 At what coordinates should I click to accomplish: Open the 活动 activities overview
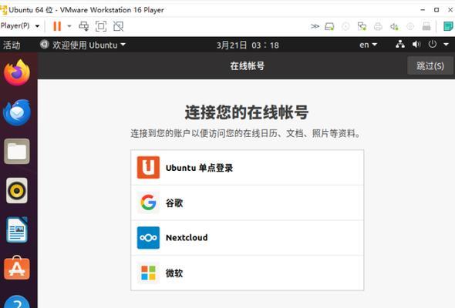[12, 45]
